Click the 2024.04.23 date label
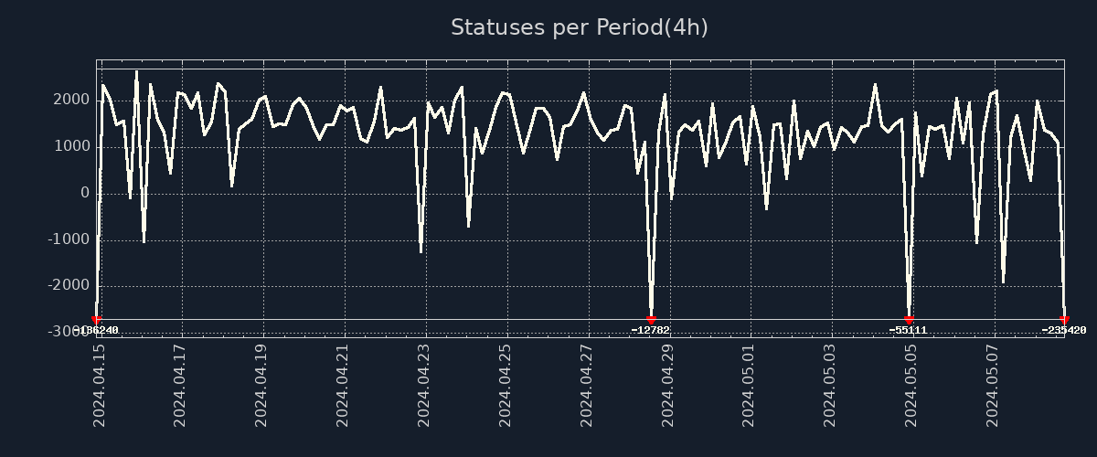The width and height of the screenshot is (1097, 457). coord(424,386)
